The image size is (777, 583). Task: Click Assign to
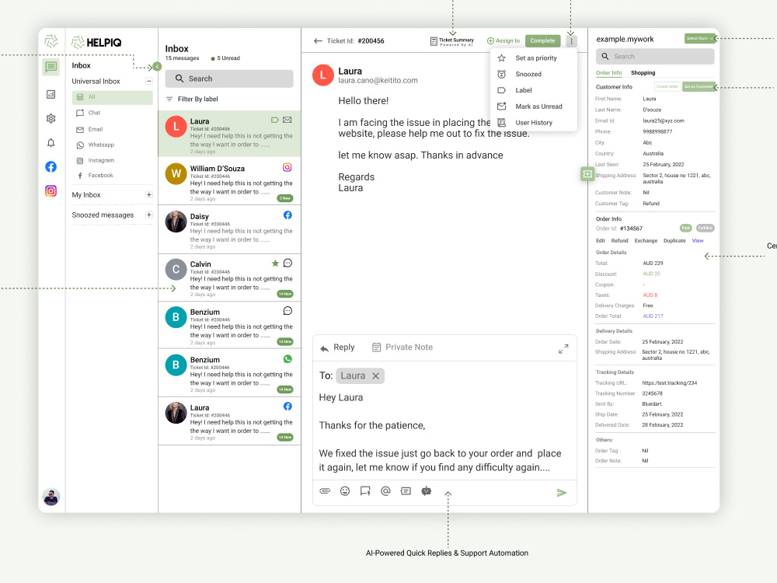pos(503,40)
